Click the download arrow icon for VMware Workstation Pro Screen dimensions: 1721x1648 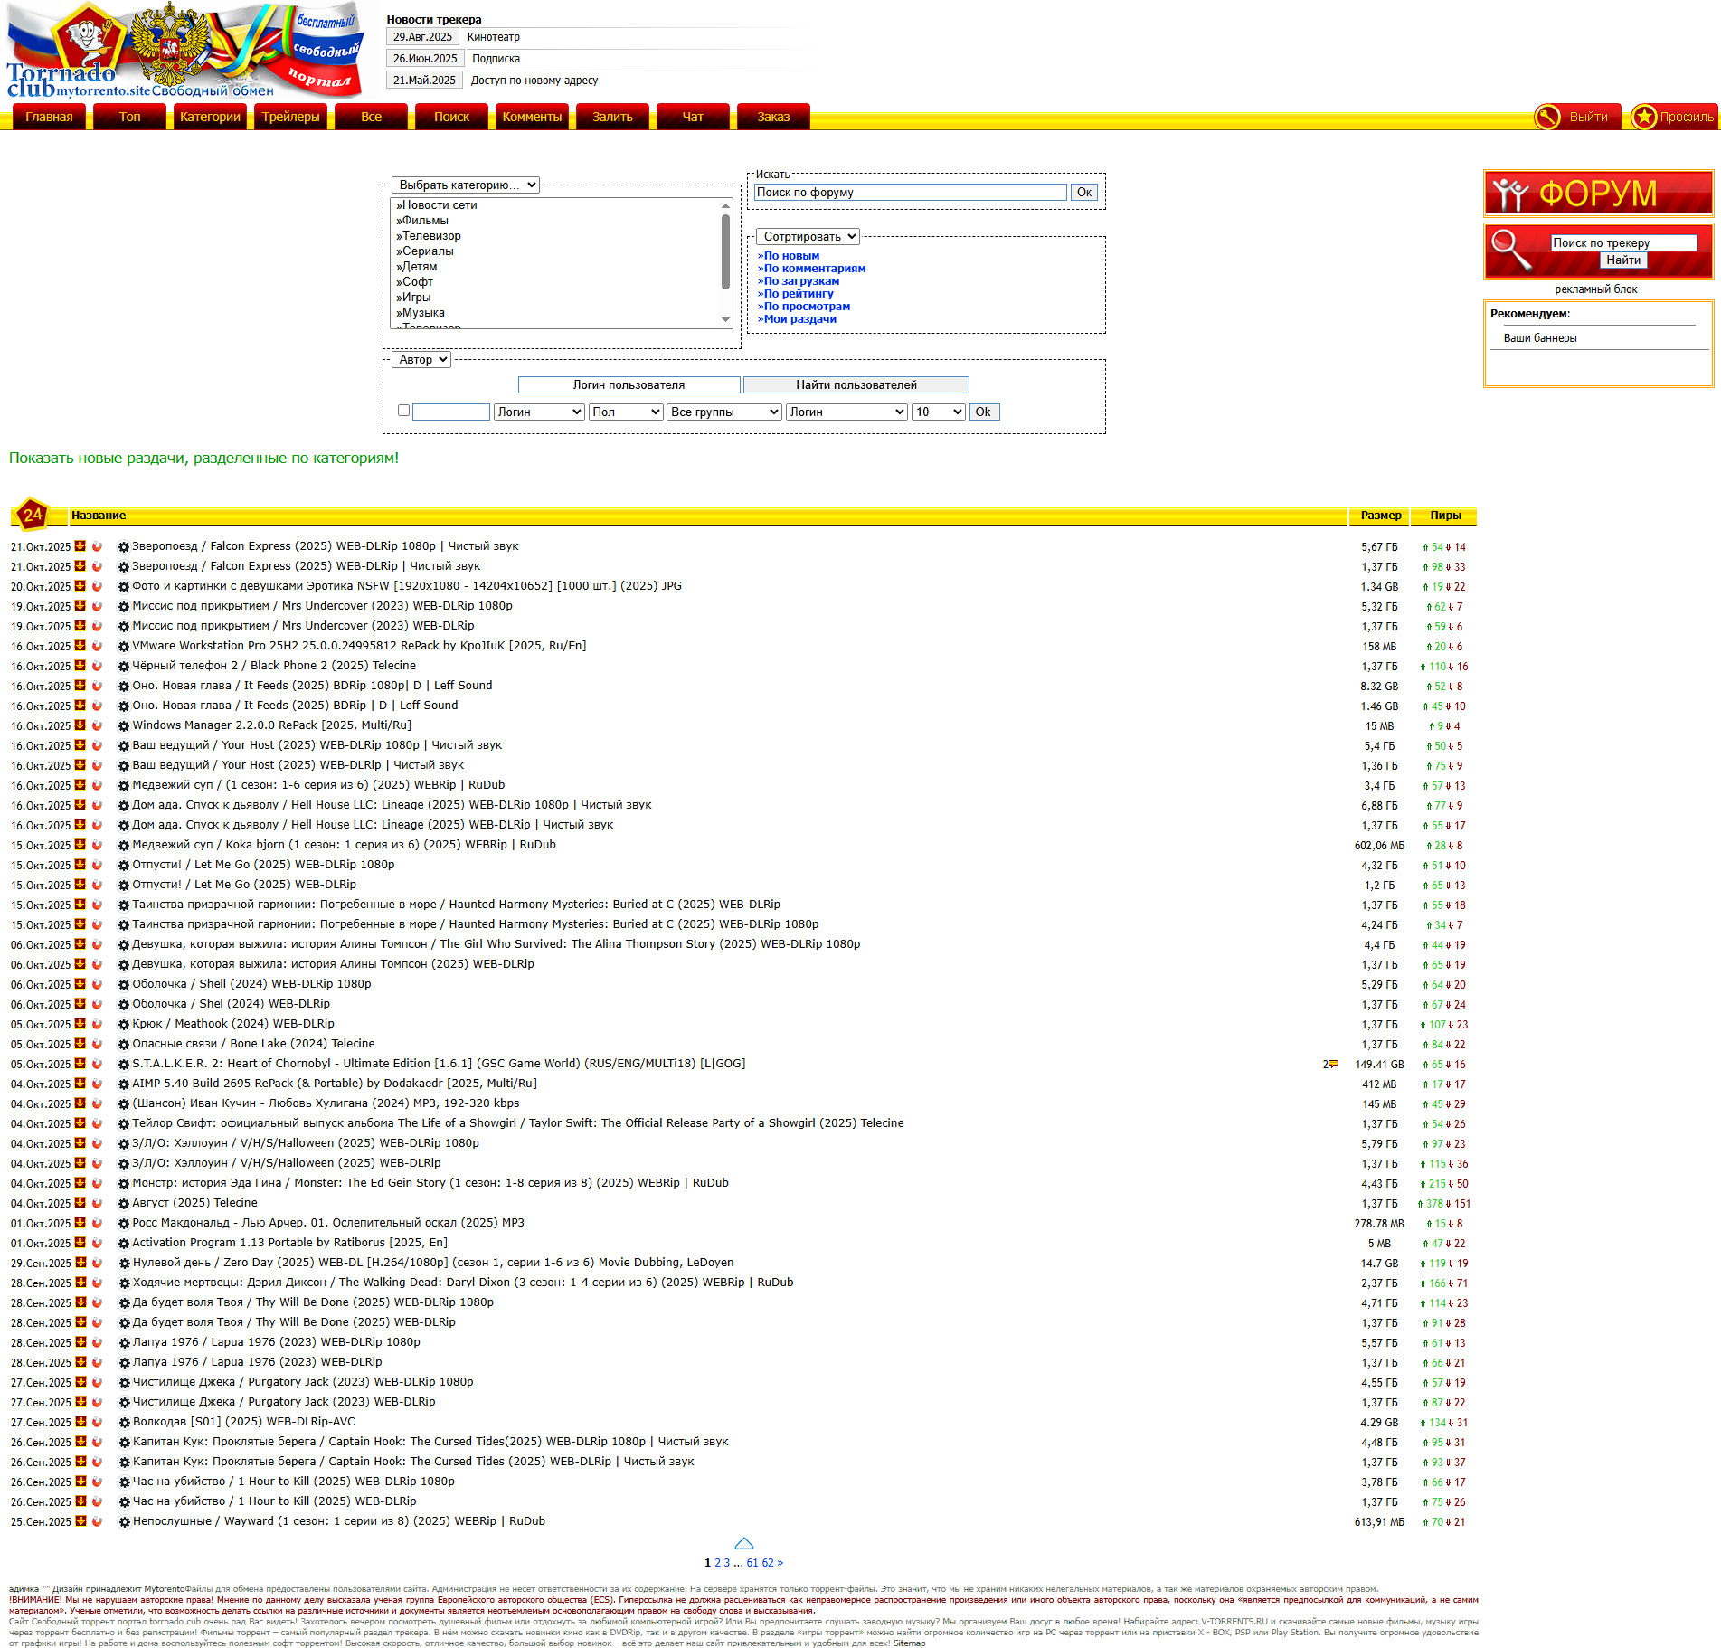tap(80, 646)
